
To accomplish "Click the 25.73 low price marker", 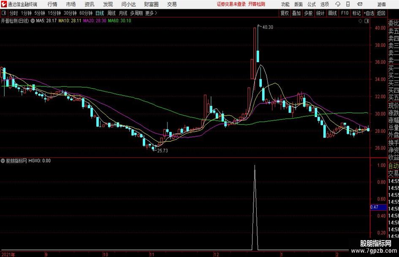I will (x=163, y=151).
